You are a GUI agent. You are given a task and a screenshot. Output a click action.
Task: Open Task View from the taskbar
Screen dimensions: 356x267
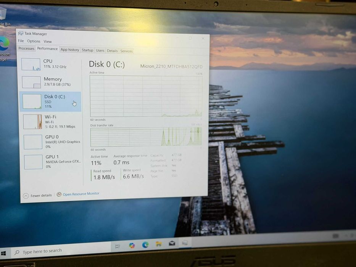coord(118,246)
